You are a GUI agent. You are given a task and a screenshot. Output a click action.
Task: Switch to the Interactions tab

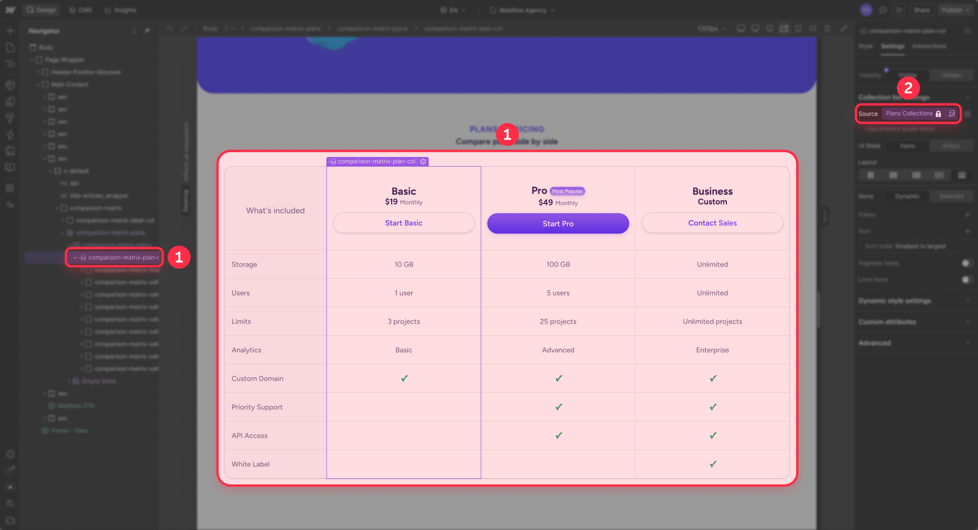click(929, 46)
